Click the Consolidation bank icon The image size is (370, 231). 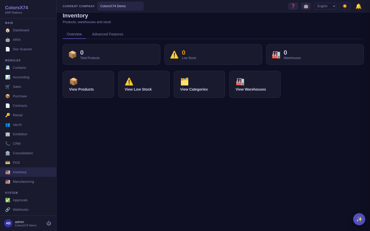[8, 153]
